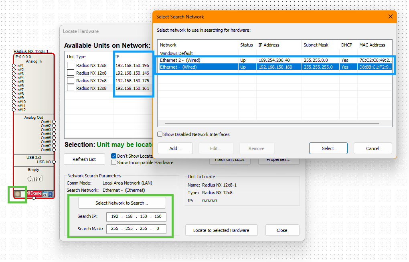
Task: Click the MAC Address column header
Action: 372,45
